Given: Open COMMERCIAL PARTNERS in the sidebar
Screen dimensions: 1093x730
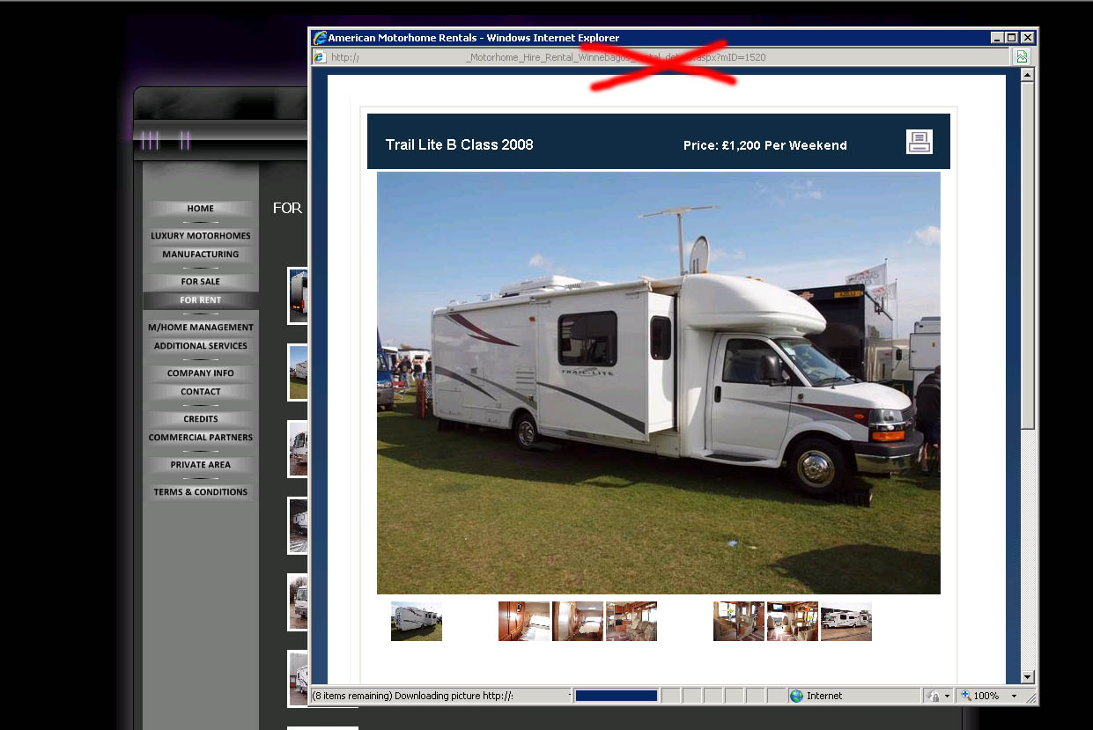Looking at the screenshot, I should tap(201, 438).
